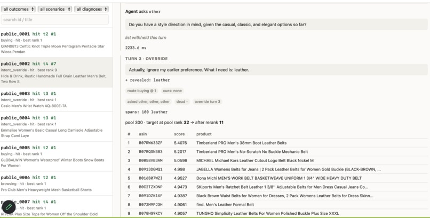
Task: Click TUNGHO Simplicity Leather Belts product
Action: click(x=268, y=213)
